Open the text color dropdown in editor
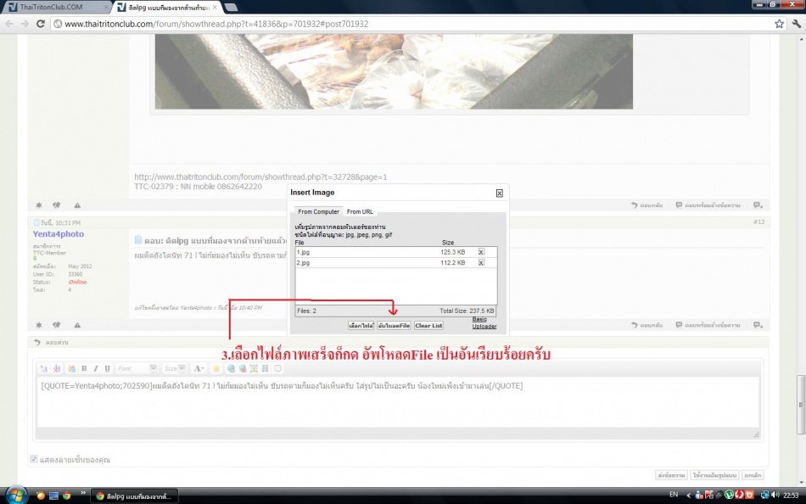 pos(199,368)
